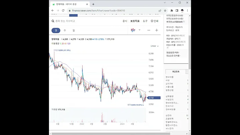The height and width of the screenshot is (135, 240).
Task: Click the candlestick chart type icon
Action: click(x=133, y=30)
